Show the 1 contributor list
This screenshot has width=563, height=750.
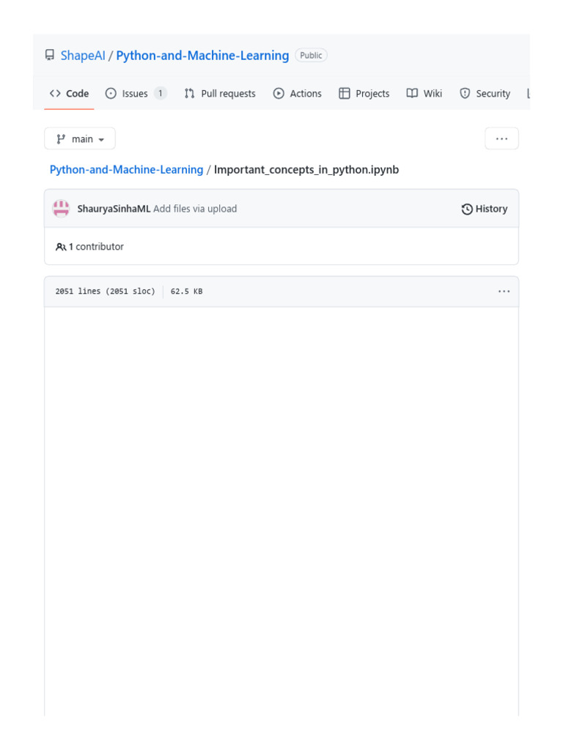[90, 247]
